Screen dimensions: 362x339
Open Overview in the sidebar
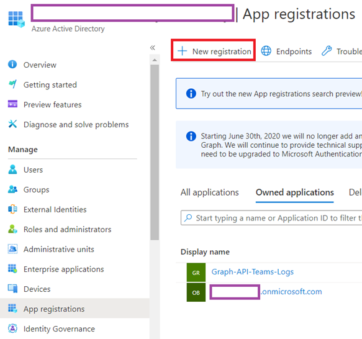click(x=40, y=65)
